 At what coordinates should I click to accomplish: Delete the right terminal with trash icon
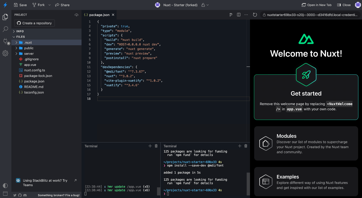pos(246,146)
